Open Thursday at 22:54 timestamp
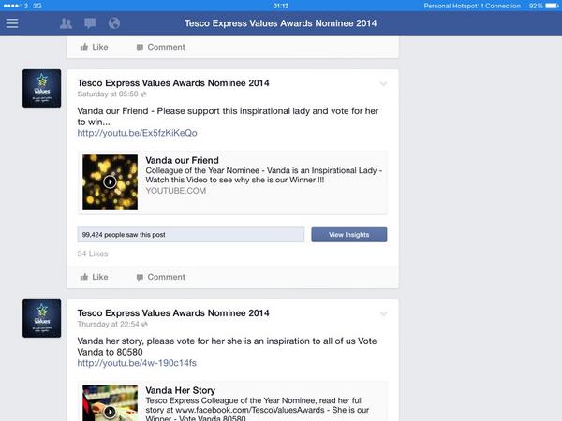The height and width of the screenshot is (421, 562). (109, 325)
